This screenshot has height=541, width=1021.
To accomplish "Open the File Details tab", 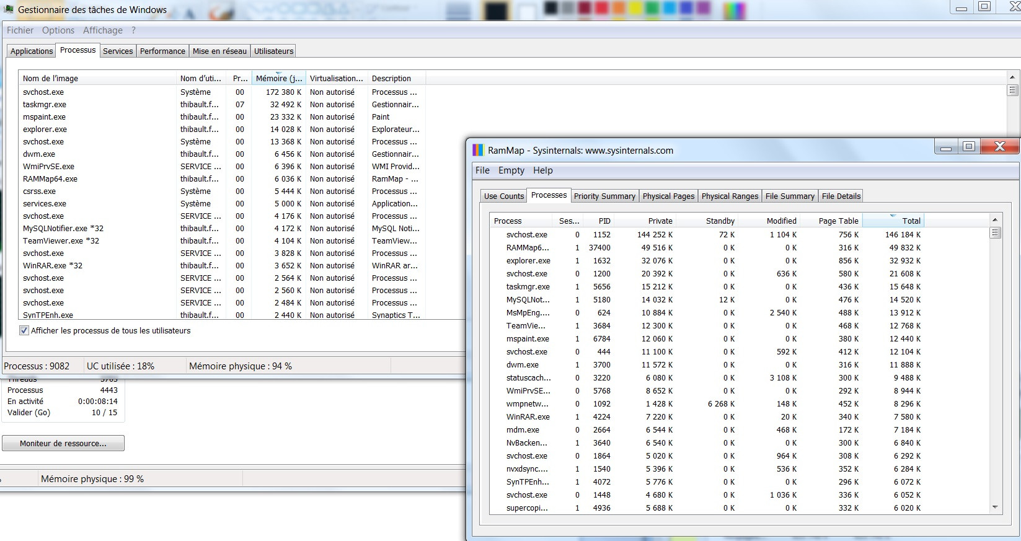I will click(x=841, y=196).
